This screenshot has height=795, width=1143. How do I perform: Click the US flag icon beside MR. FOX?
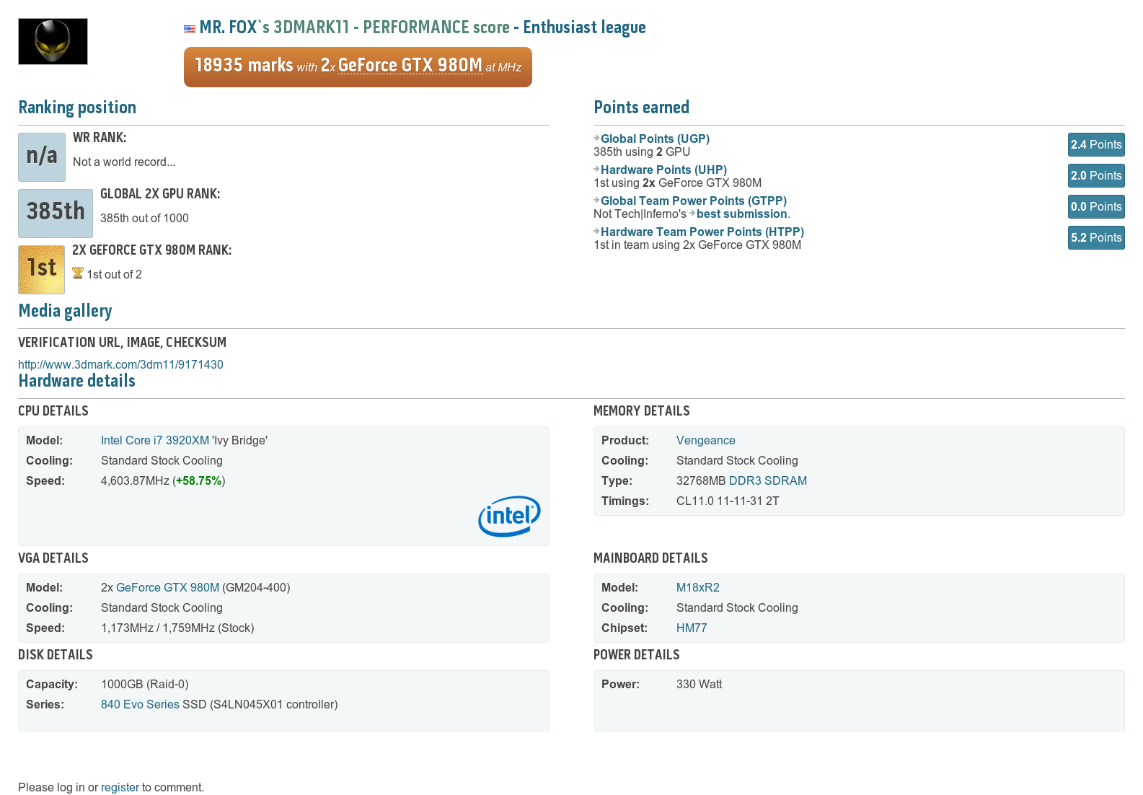pyautogui.click(x=190, y=29)
